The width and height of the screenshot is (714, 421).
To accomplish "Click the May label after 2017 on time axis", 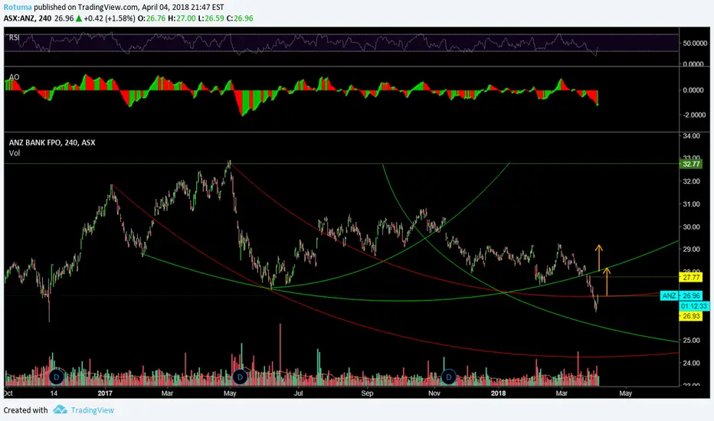I will point(230,393).
